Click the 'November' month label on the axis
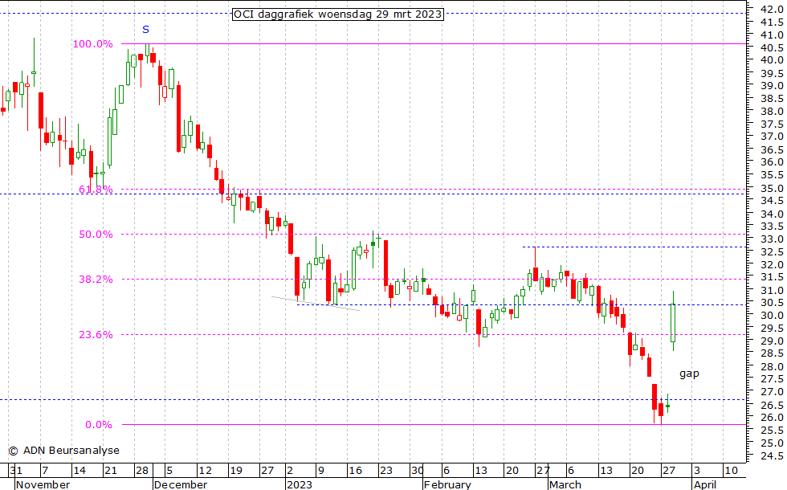This screenshot has width=787, height=490. pos(43,484)
